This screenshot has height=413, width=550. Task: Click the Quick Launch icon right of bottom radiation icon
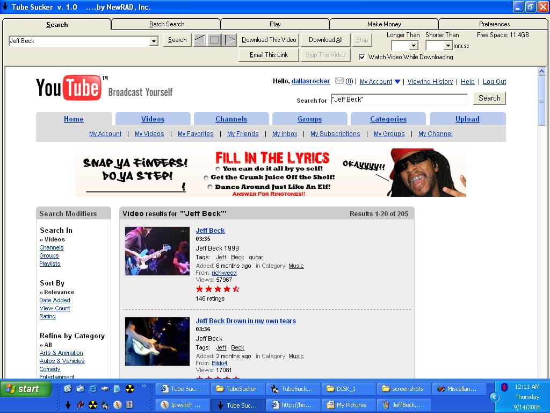105,405
